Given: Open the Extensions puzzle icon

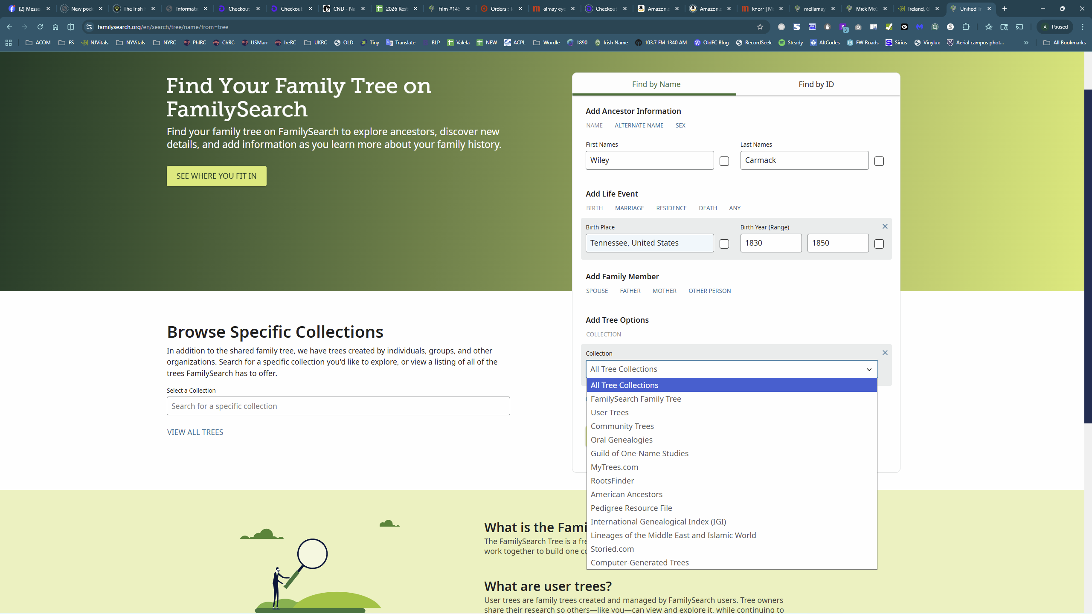Looking at the screenshot, I should 966,27.
